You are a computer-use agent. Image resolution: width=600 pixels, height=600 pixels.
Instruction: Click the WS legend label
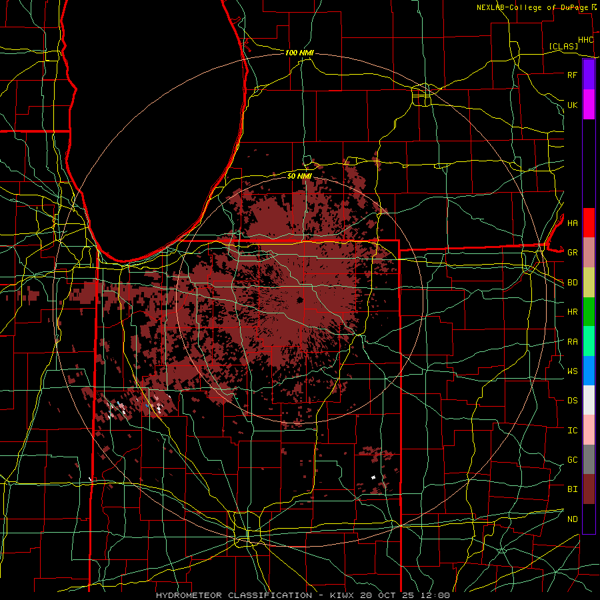pyautogui.click(x=572, y=371)
